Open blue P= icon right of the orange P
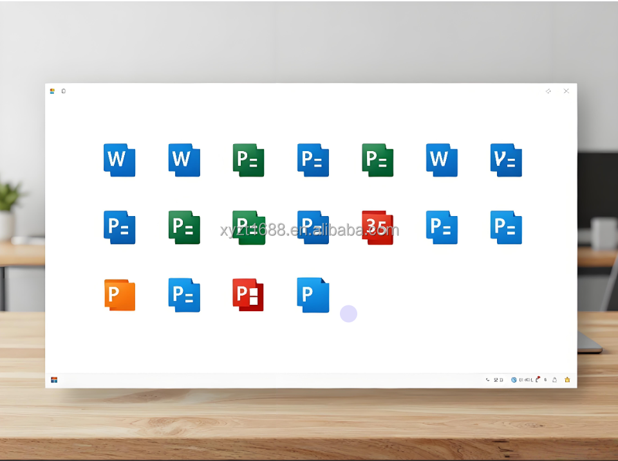Image resolution: width=618 pixels, height=461 pixels. [x=184, y=295]
